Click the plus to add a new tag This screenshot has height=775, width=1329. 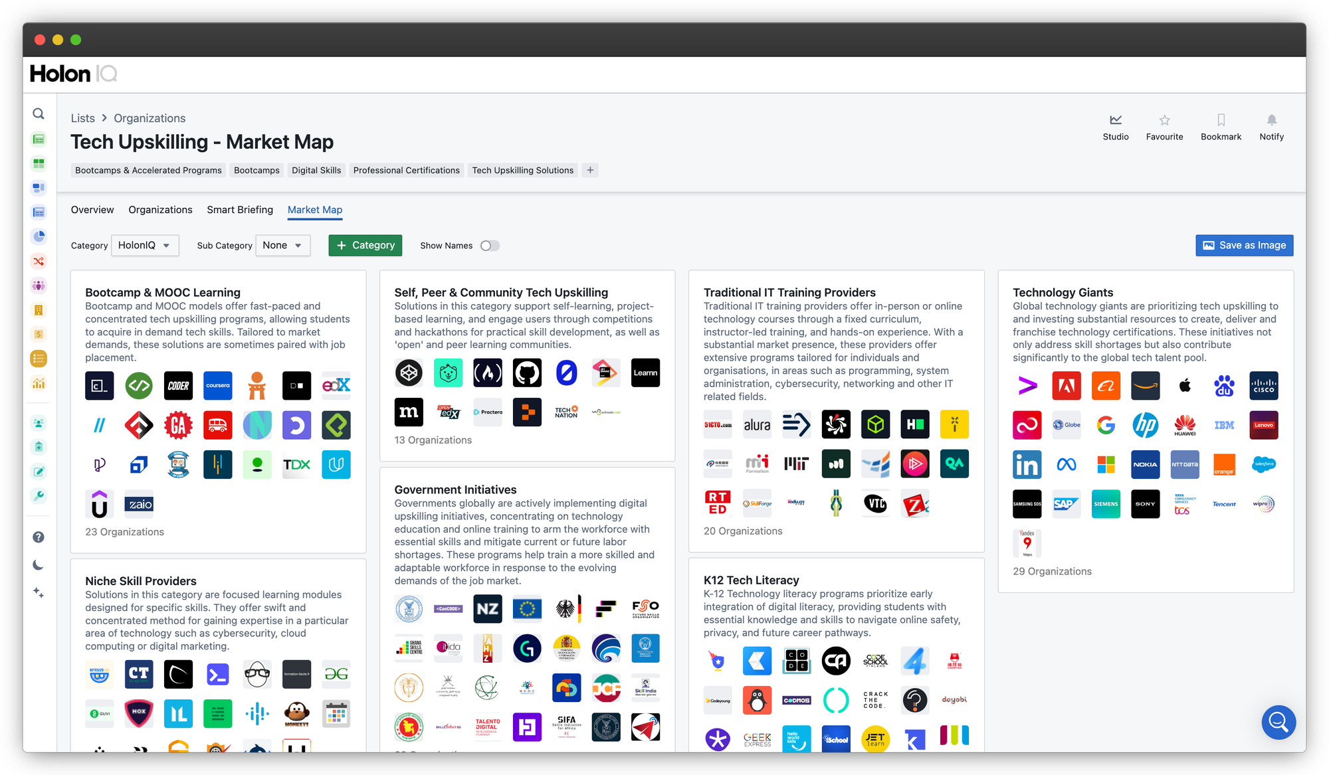click(x=590, y=171)
